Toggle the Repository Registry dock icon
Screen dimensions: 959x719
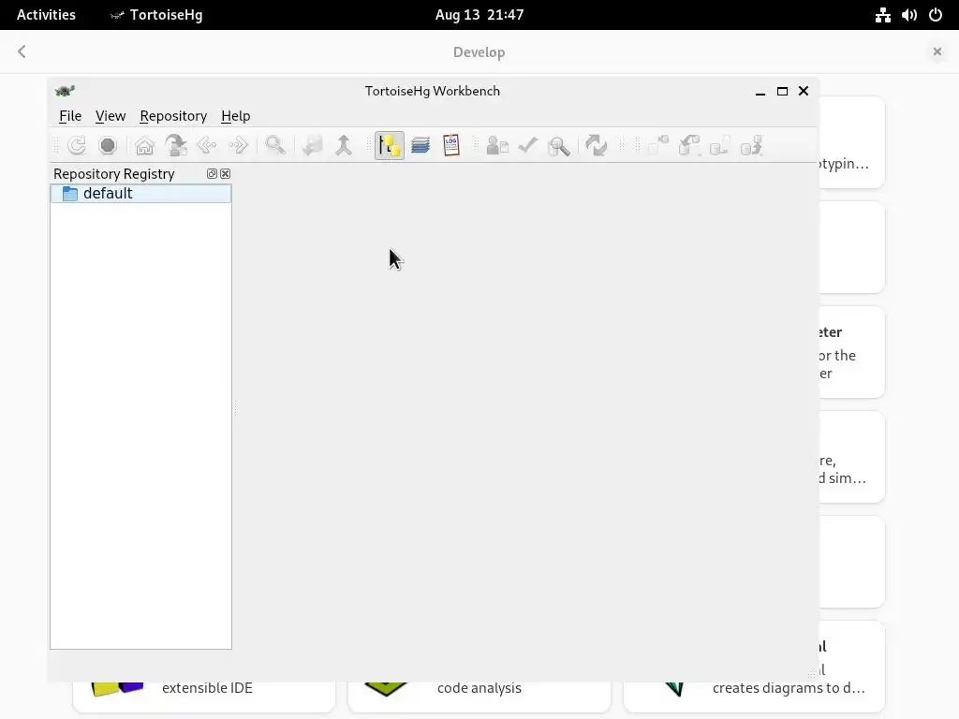click(x=389, y=145)
